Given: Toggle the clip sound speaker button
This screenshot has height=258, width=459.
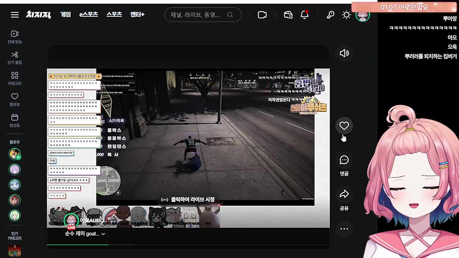Looking at the screenshot, I should [x=344, y=53].
